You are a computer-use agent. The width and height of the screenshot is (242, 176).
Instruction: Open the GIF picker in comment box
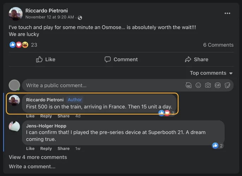tap(218, 85)
